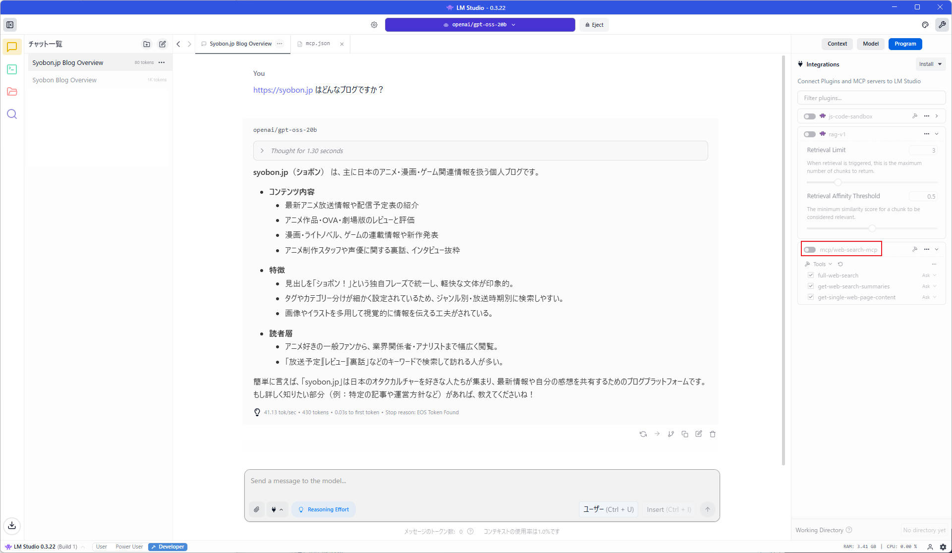Open the My Models folder icon
952x553 pixels.
[12, 92]
